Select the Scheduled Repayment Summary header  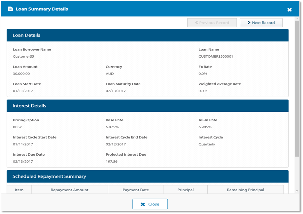[x=148, y=176]
